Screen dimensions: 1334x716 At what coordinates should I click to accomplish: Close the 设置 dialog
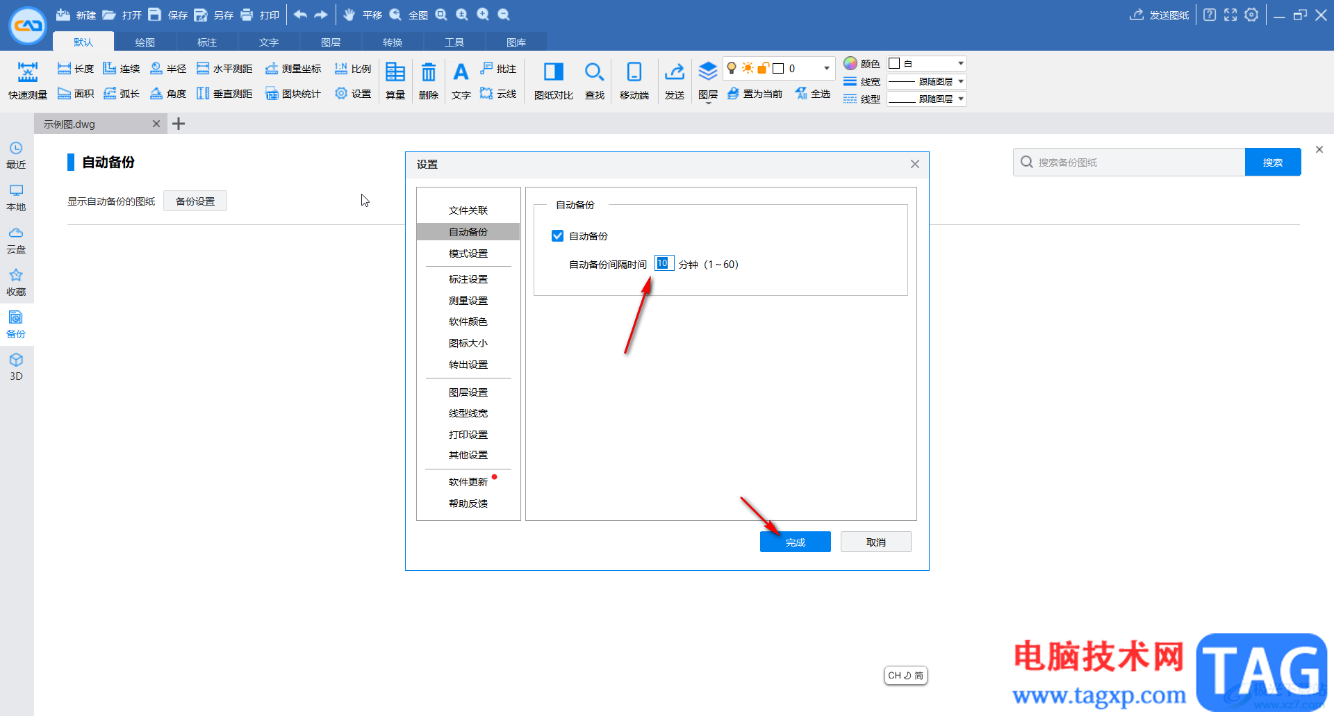(914, 164)
